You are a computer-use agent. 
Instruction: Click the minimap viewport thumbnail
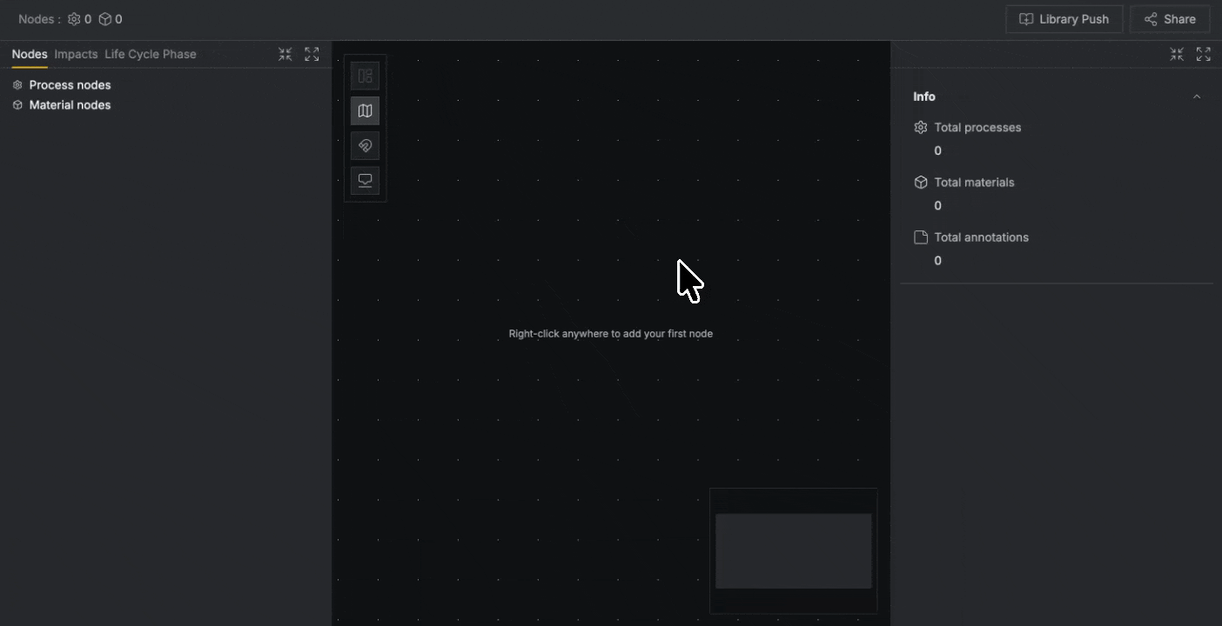(x=794, y=551)
